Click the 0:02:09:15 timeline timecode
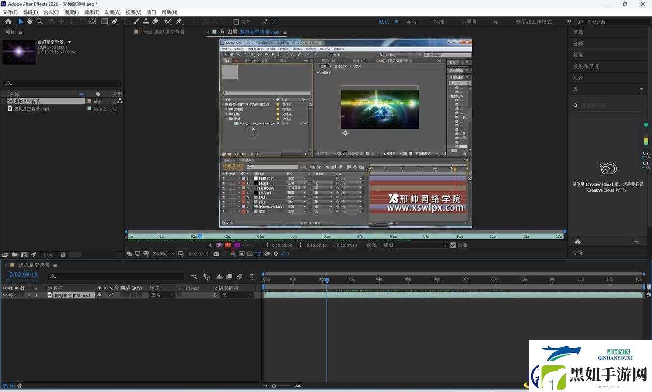The width and height of the screenshot is (652, 392). coord(24,275)
